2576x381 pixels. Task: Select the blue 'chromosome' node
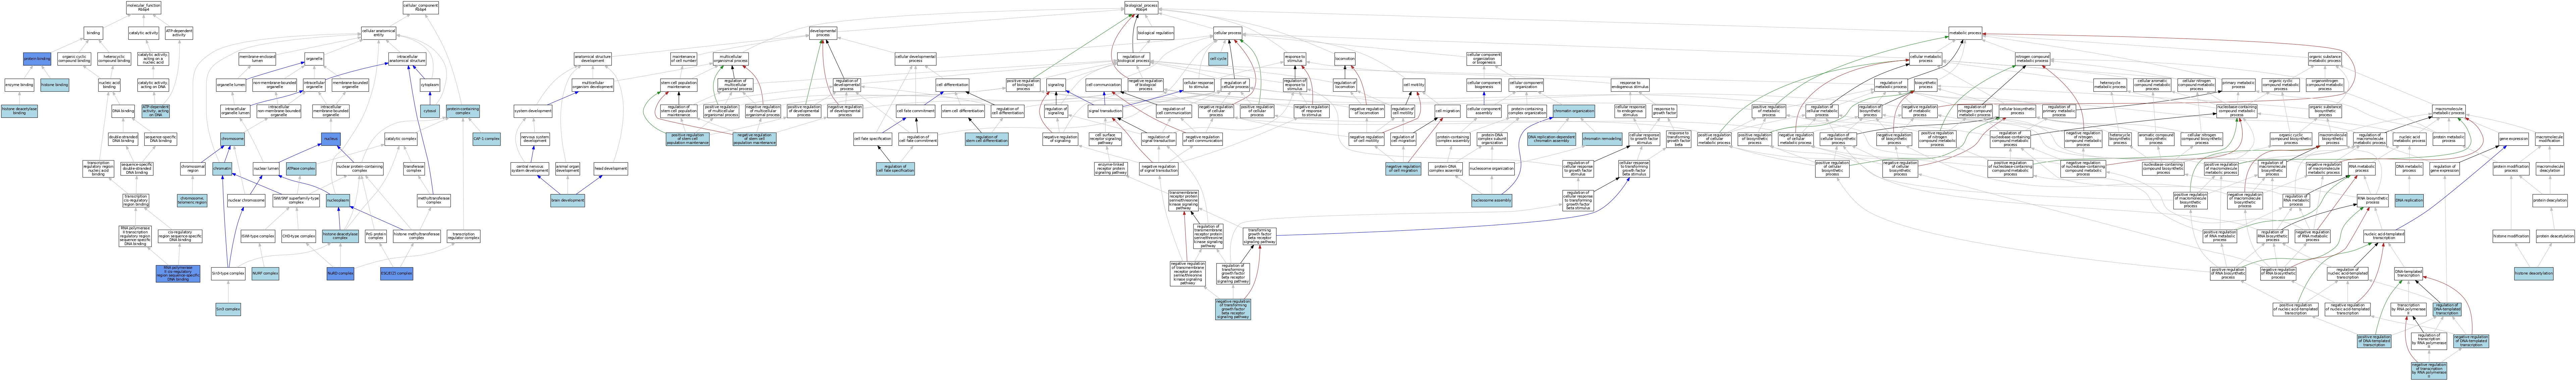232,139
